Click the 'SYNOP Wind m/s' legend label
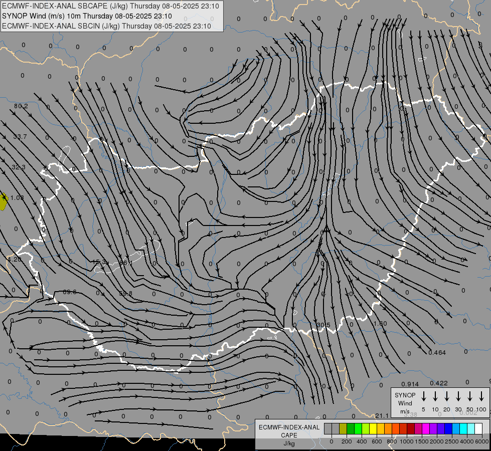 click(x=405, y=403)
